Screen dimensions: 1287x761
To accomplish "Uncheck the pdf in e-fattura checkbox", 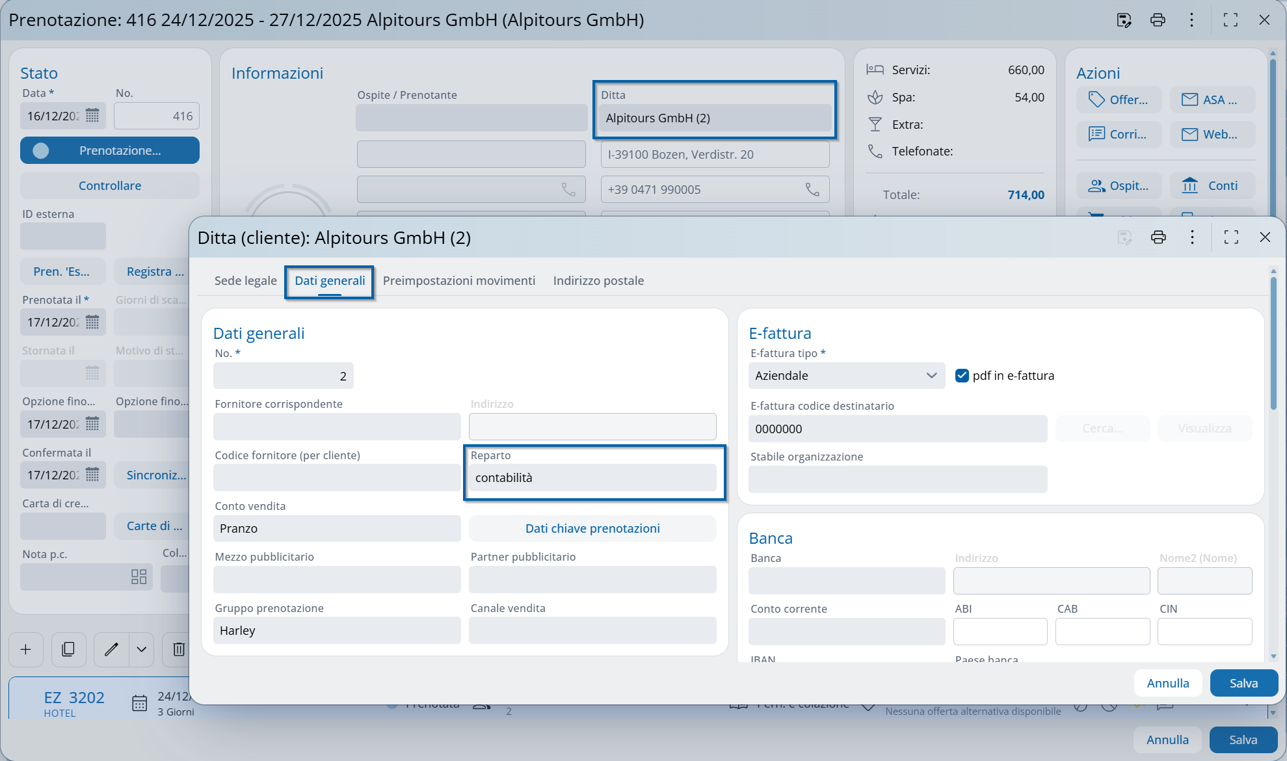I will click(x=962, y=375).
